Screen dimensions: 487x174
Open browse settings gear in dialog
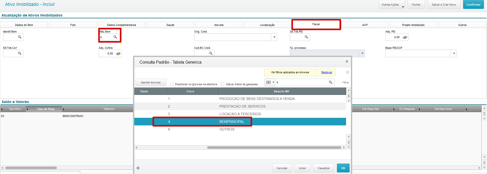pyautogui.click(x=347, y=72)
